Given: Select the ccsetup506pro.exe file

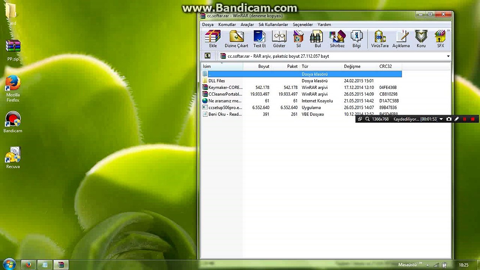Looking at the screenshot, I should [301, 108].
